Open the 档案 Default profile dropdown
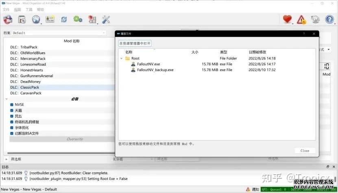Viewport: 338px width, 193px height. [x=59, y=33]
